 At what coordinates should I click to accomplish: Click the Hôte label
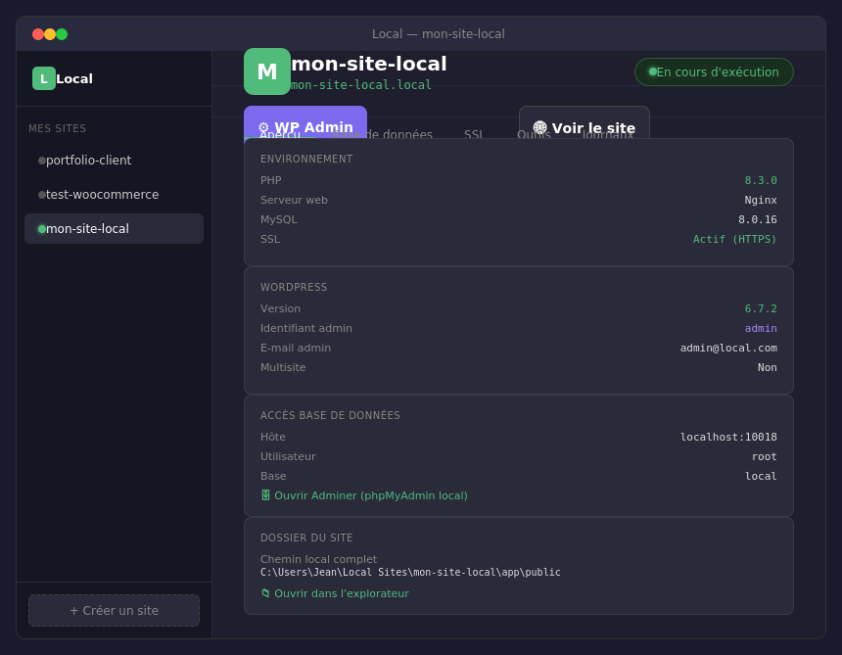coord(273,437)
